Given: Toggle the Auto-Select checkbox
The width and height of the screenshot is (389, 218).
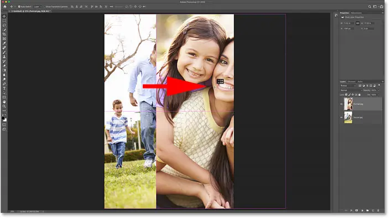Looking at the screenshot, I should (19, 7).
